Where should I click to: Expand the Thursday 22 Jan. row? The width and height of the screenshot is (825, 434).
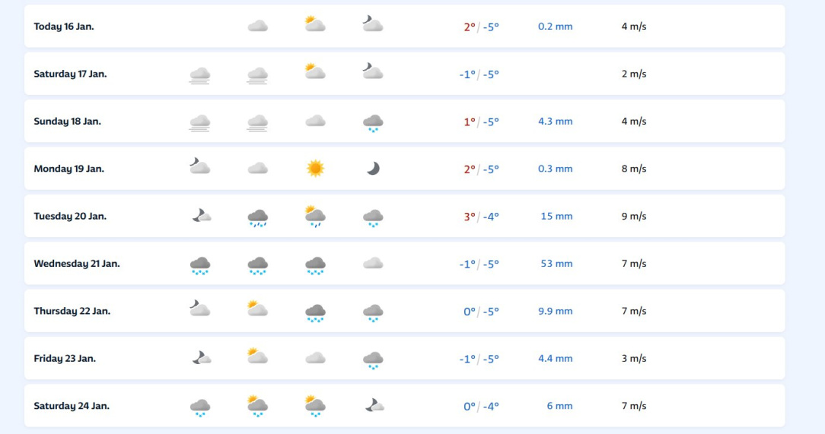(405, 311)
